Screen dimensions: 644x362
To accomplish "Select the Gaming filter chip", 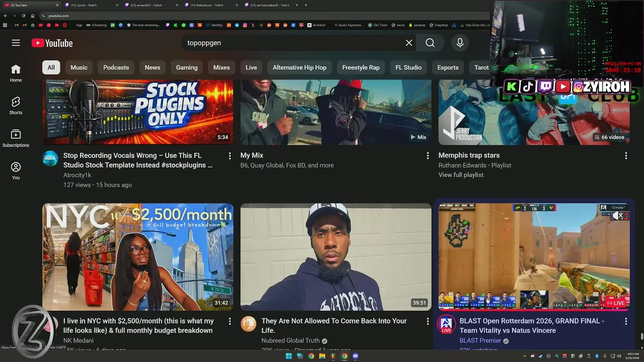I will (x=187, y=67).
